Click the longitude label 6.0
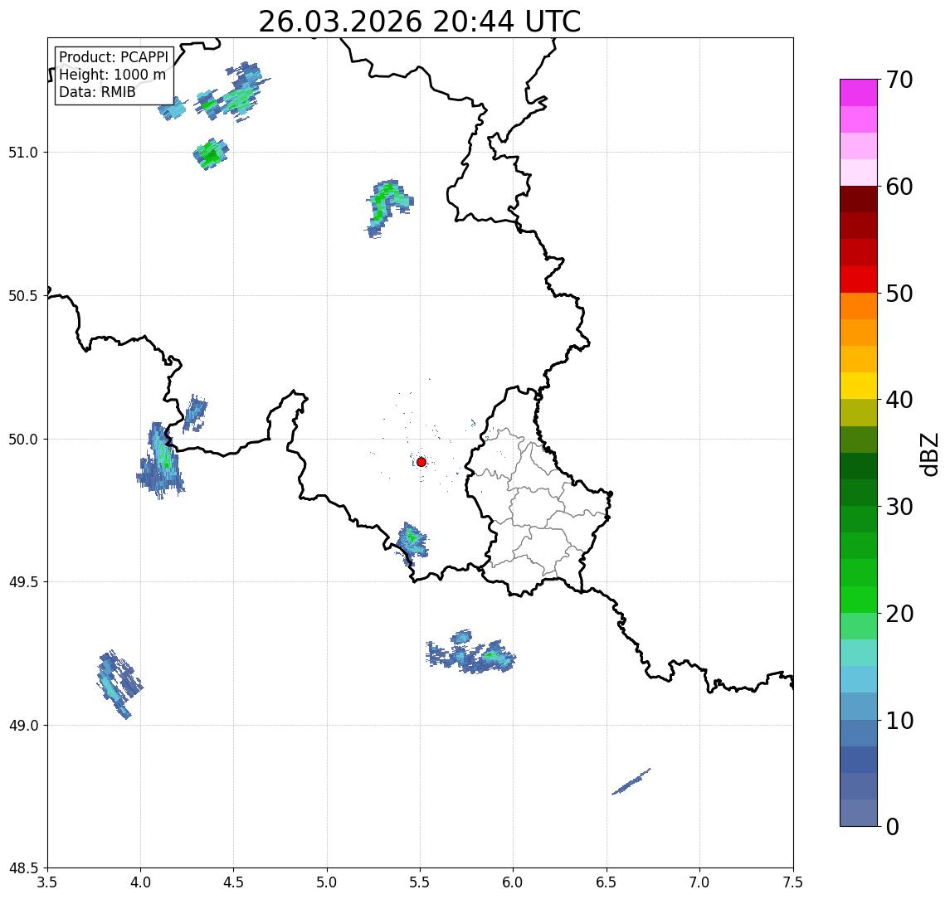This screenshot has width=950, height=899. coord(514,882)
